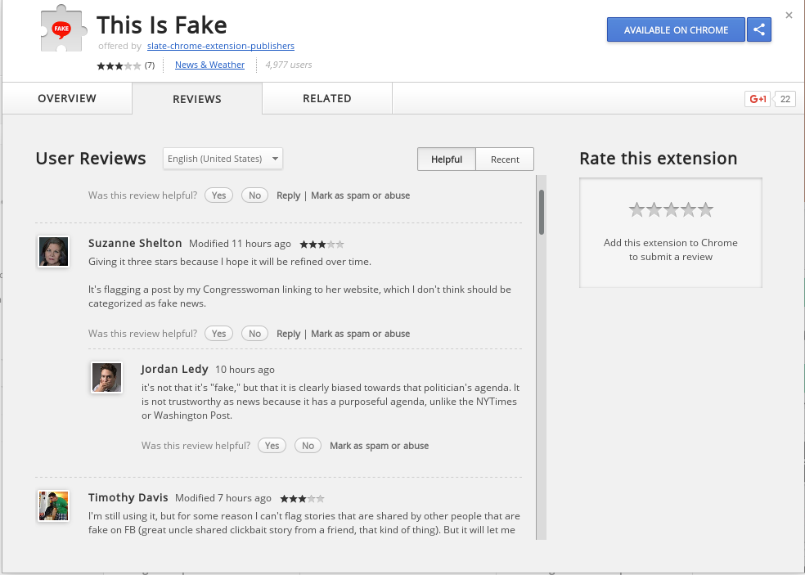The image size is (805, 575).
Task: Click Suzanne Shelton's three-star rating
Action: [322, 245]
